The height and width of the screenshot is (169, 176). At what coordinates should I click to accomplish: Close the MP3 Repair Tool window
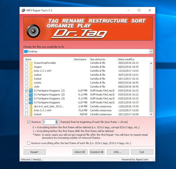tap(150, 10)
